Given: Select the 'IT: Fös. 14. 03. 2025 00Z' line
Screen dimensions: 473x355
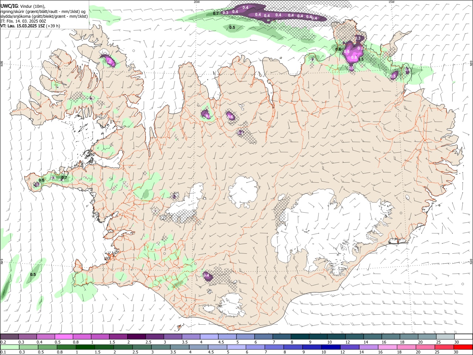Looking at the screenshot, I should pyautogui.click(x=23, y=21).
